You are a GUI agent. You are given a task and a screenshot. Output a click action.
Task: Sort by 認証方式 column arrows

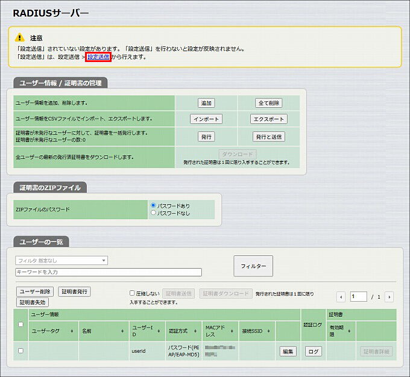[x=195, y=331]
